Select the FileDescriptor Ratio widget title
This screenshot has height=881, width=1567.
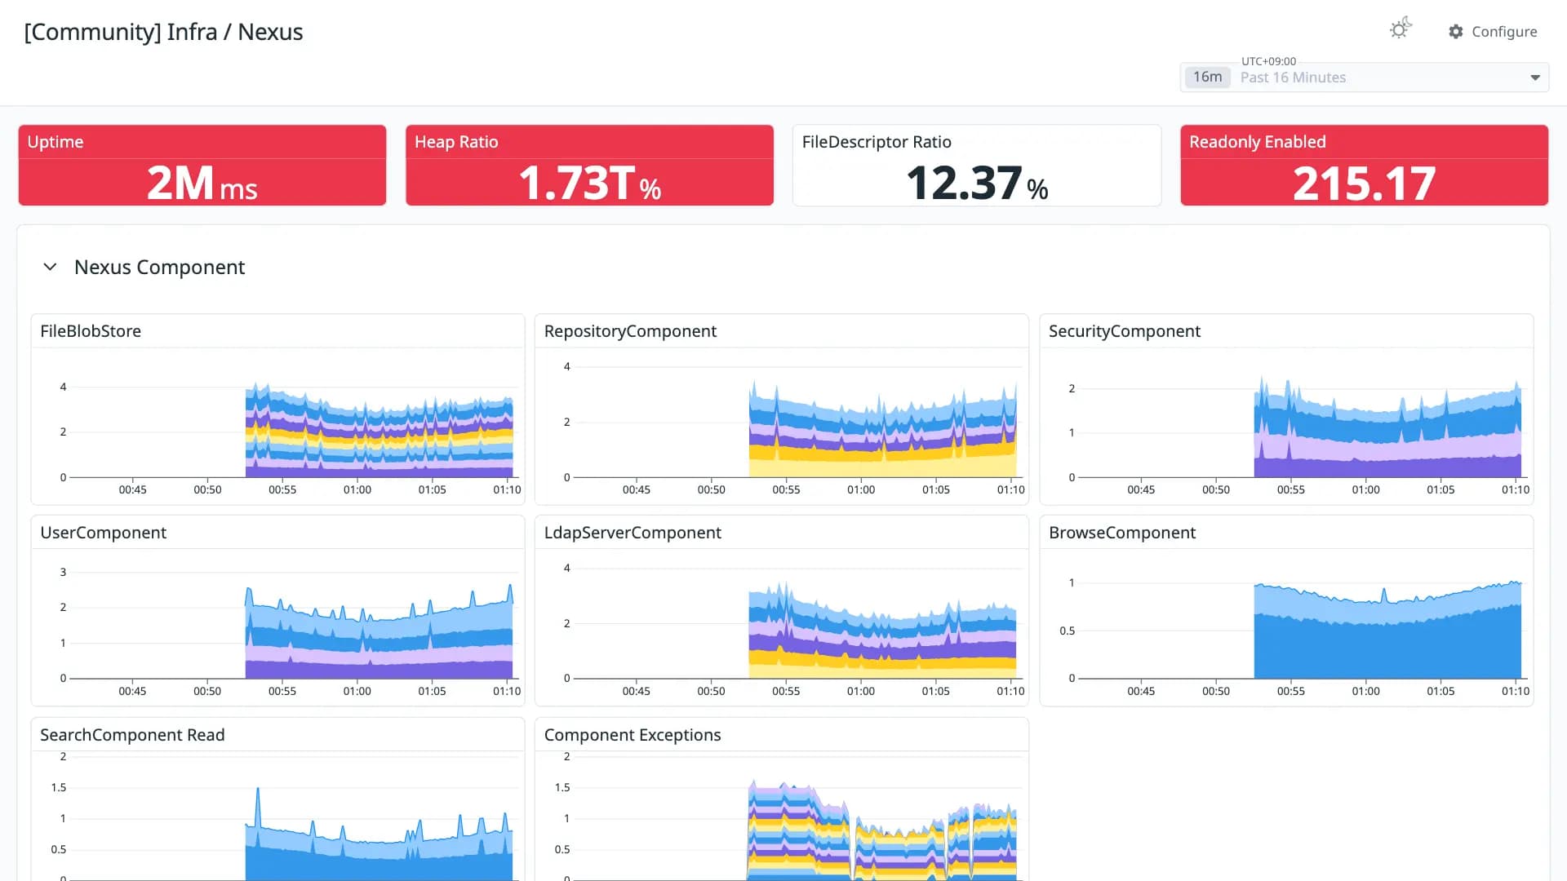(877, 142)
